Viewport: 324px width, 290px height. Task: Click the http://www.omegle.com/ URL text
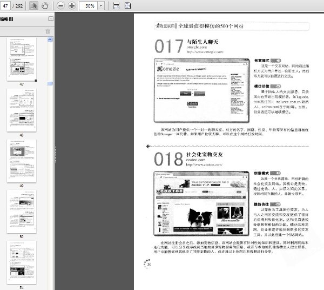click(x=205, y=52)
